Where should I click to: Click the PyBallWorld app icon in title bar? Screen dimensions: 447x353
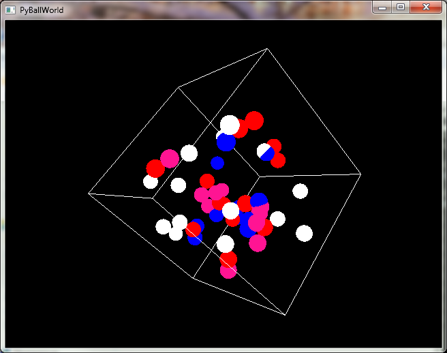click(x=10, y=10)
